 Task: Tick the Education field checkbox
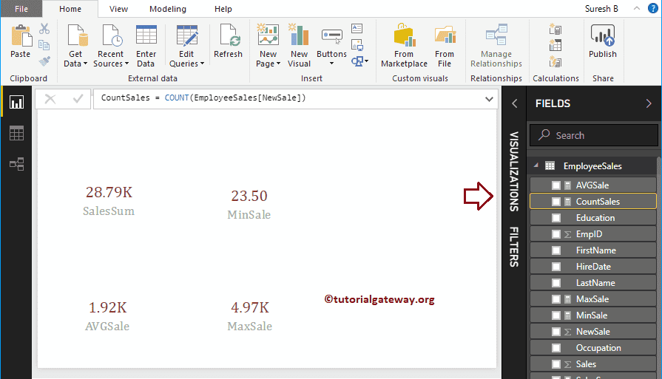click(x=555, y=218)
